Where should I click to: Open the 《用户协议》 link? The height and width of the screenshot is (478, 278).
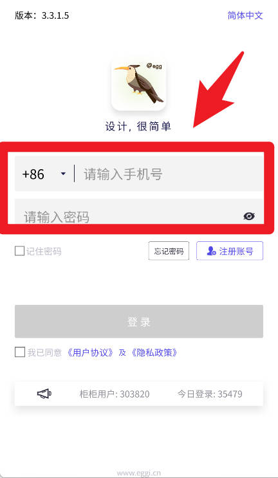coord(90,353)
